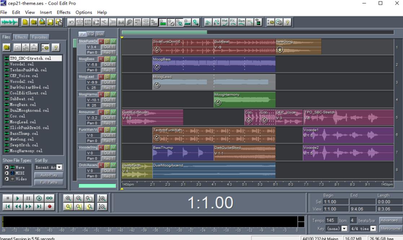This screenshot has width=403, height=240.
Task: Uncheck the Wave file type checkbox
Action: (x=6, y=167)
